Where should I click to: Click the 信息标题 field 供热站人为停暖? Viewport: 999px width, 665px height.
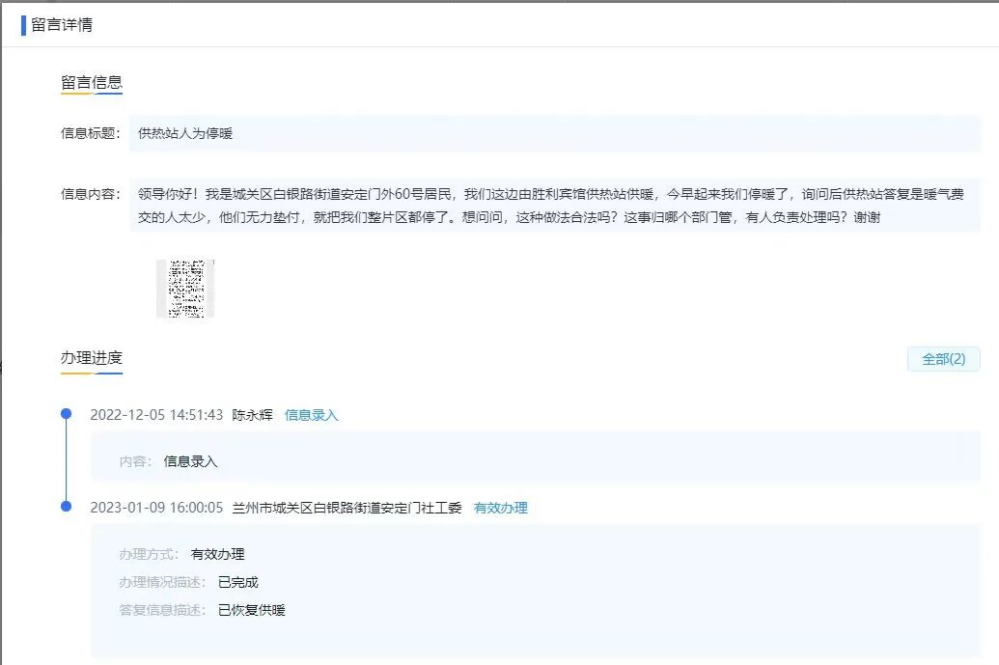[x=554, y=133]
